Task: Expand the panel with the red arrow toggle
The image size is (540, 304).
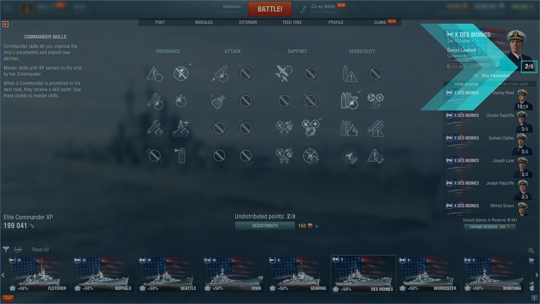Action: click(x=6, y=24)
